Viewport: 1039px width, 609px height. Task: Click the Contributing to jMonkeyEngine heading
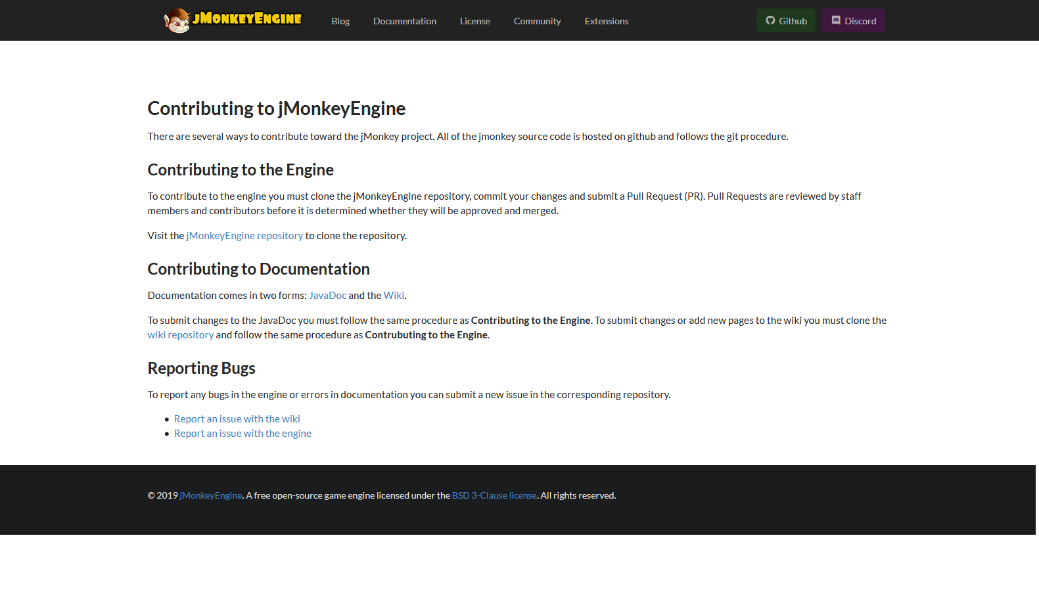277,108
